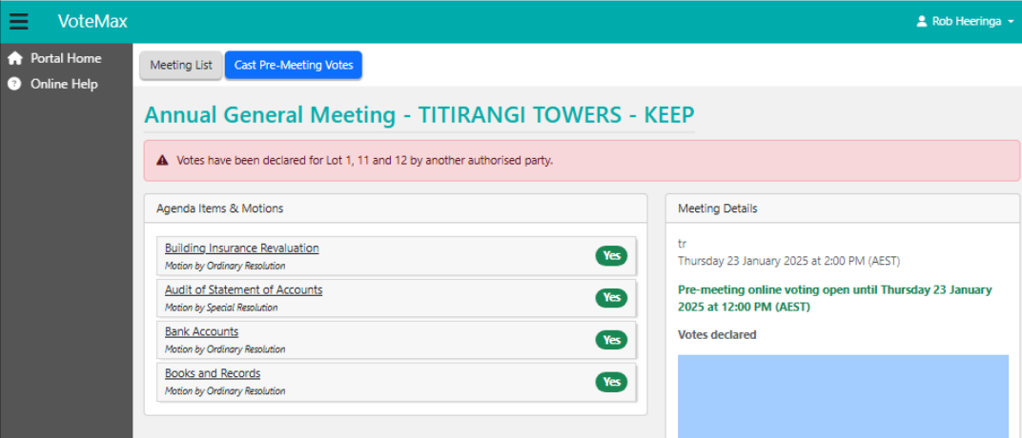Click the blue votes declared chart area

point(843,396)
